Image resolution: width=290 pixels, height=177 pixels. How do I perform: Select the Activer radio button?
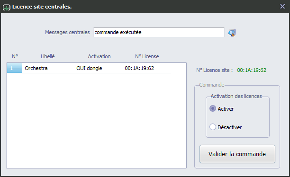pyautogui.click(x=213, y=108)
